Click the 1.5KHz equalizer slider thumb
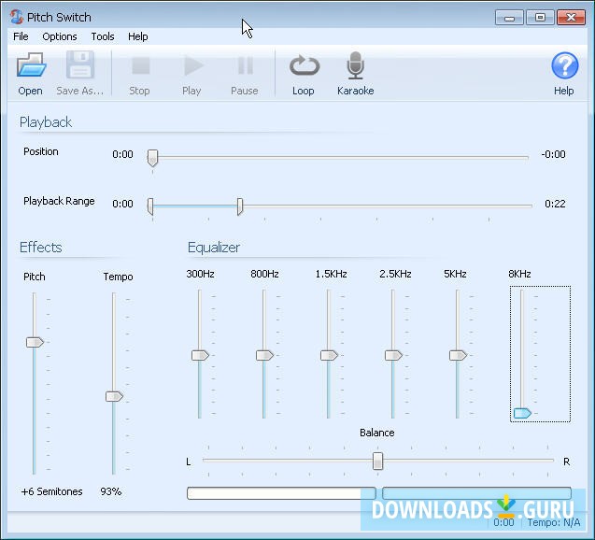The width and height of the screenshot is (595, 540). (330, 356)
